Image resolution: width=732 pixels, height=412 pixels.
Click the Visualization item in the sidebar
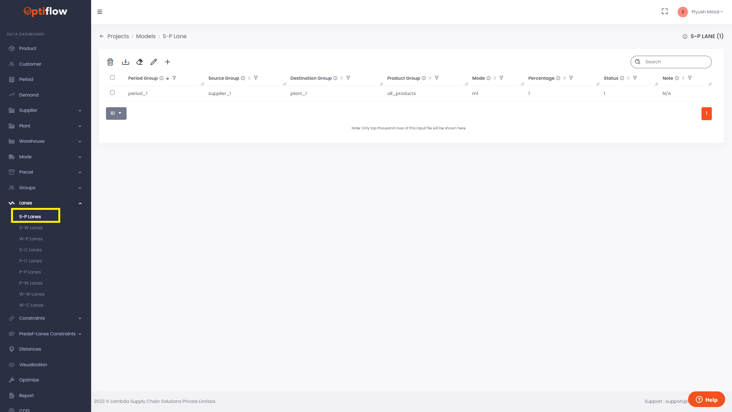coord(32,364)
